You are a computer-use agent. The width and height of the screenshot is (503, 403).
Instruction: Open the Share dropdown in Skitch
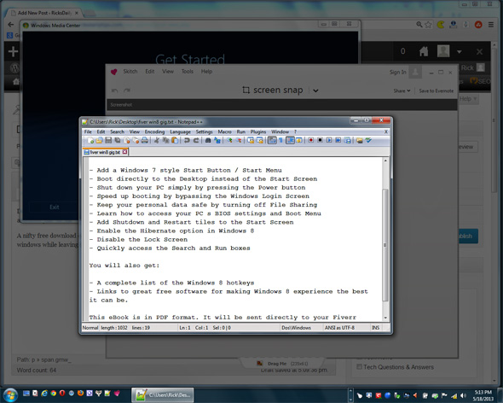click(402, 91)
